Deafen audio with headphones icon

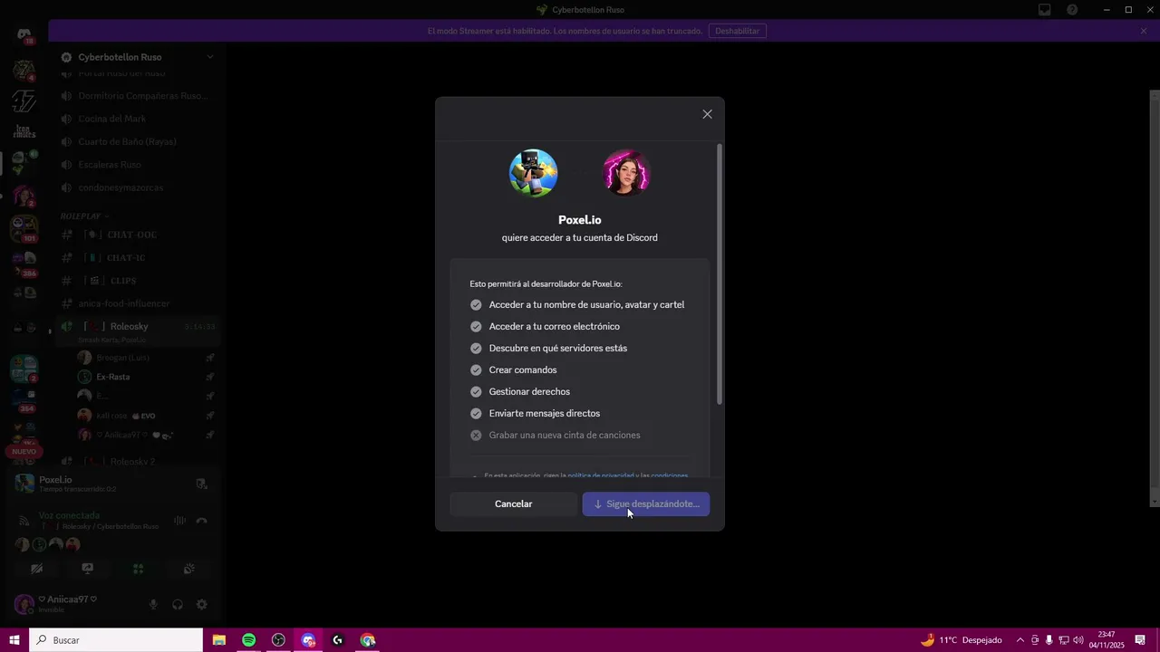[178, 605]
